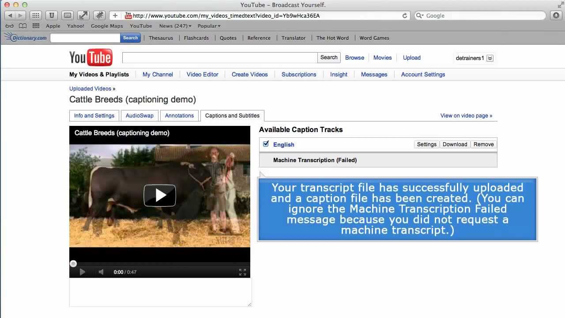Screen dimensions: 565x318
Task: Open Create Videos
Action: tap(250, 74)
